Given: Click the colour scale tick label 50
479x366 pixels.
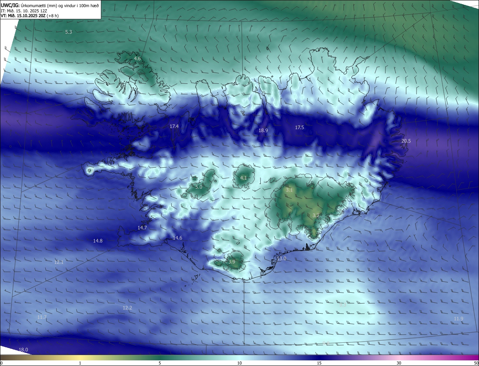Looking at the screenshot, I should pos(476,363).
